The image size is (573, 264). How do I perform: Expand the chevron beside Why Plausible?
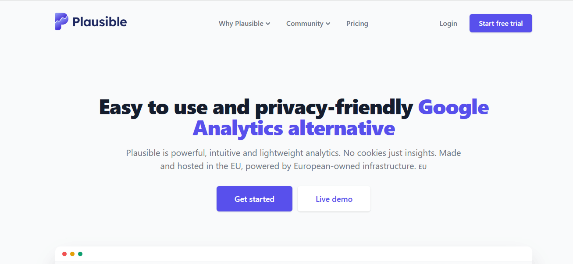pyautogui.click(x=268, y=24)
